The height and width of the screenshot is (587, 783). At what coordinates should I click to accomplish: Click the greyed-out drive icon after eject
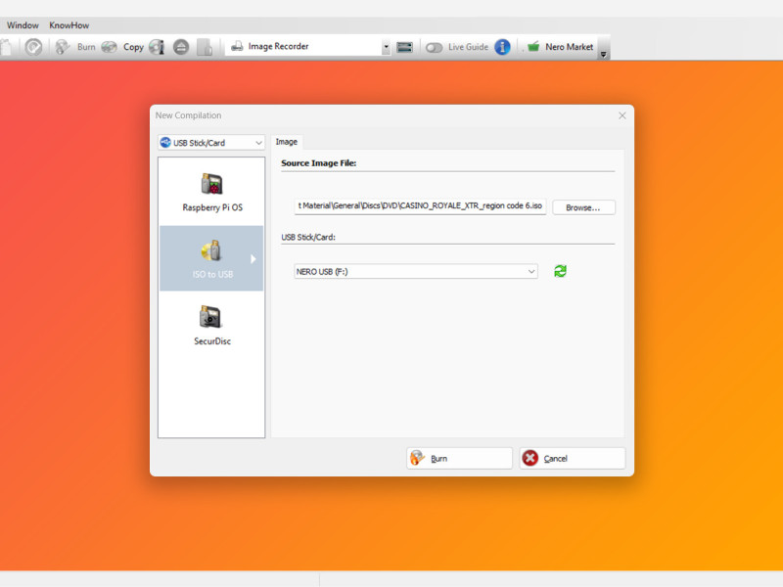[205, 47]
